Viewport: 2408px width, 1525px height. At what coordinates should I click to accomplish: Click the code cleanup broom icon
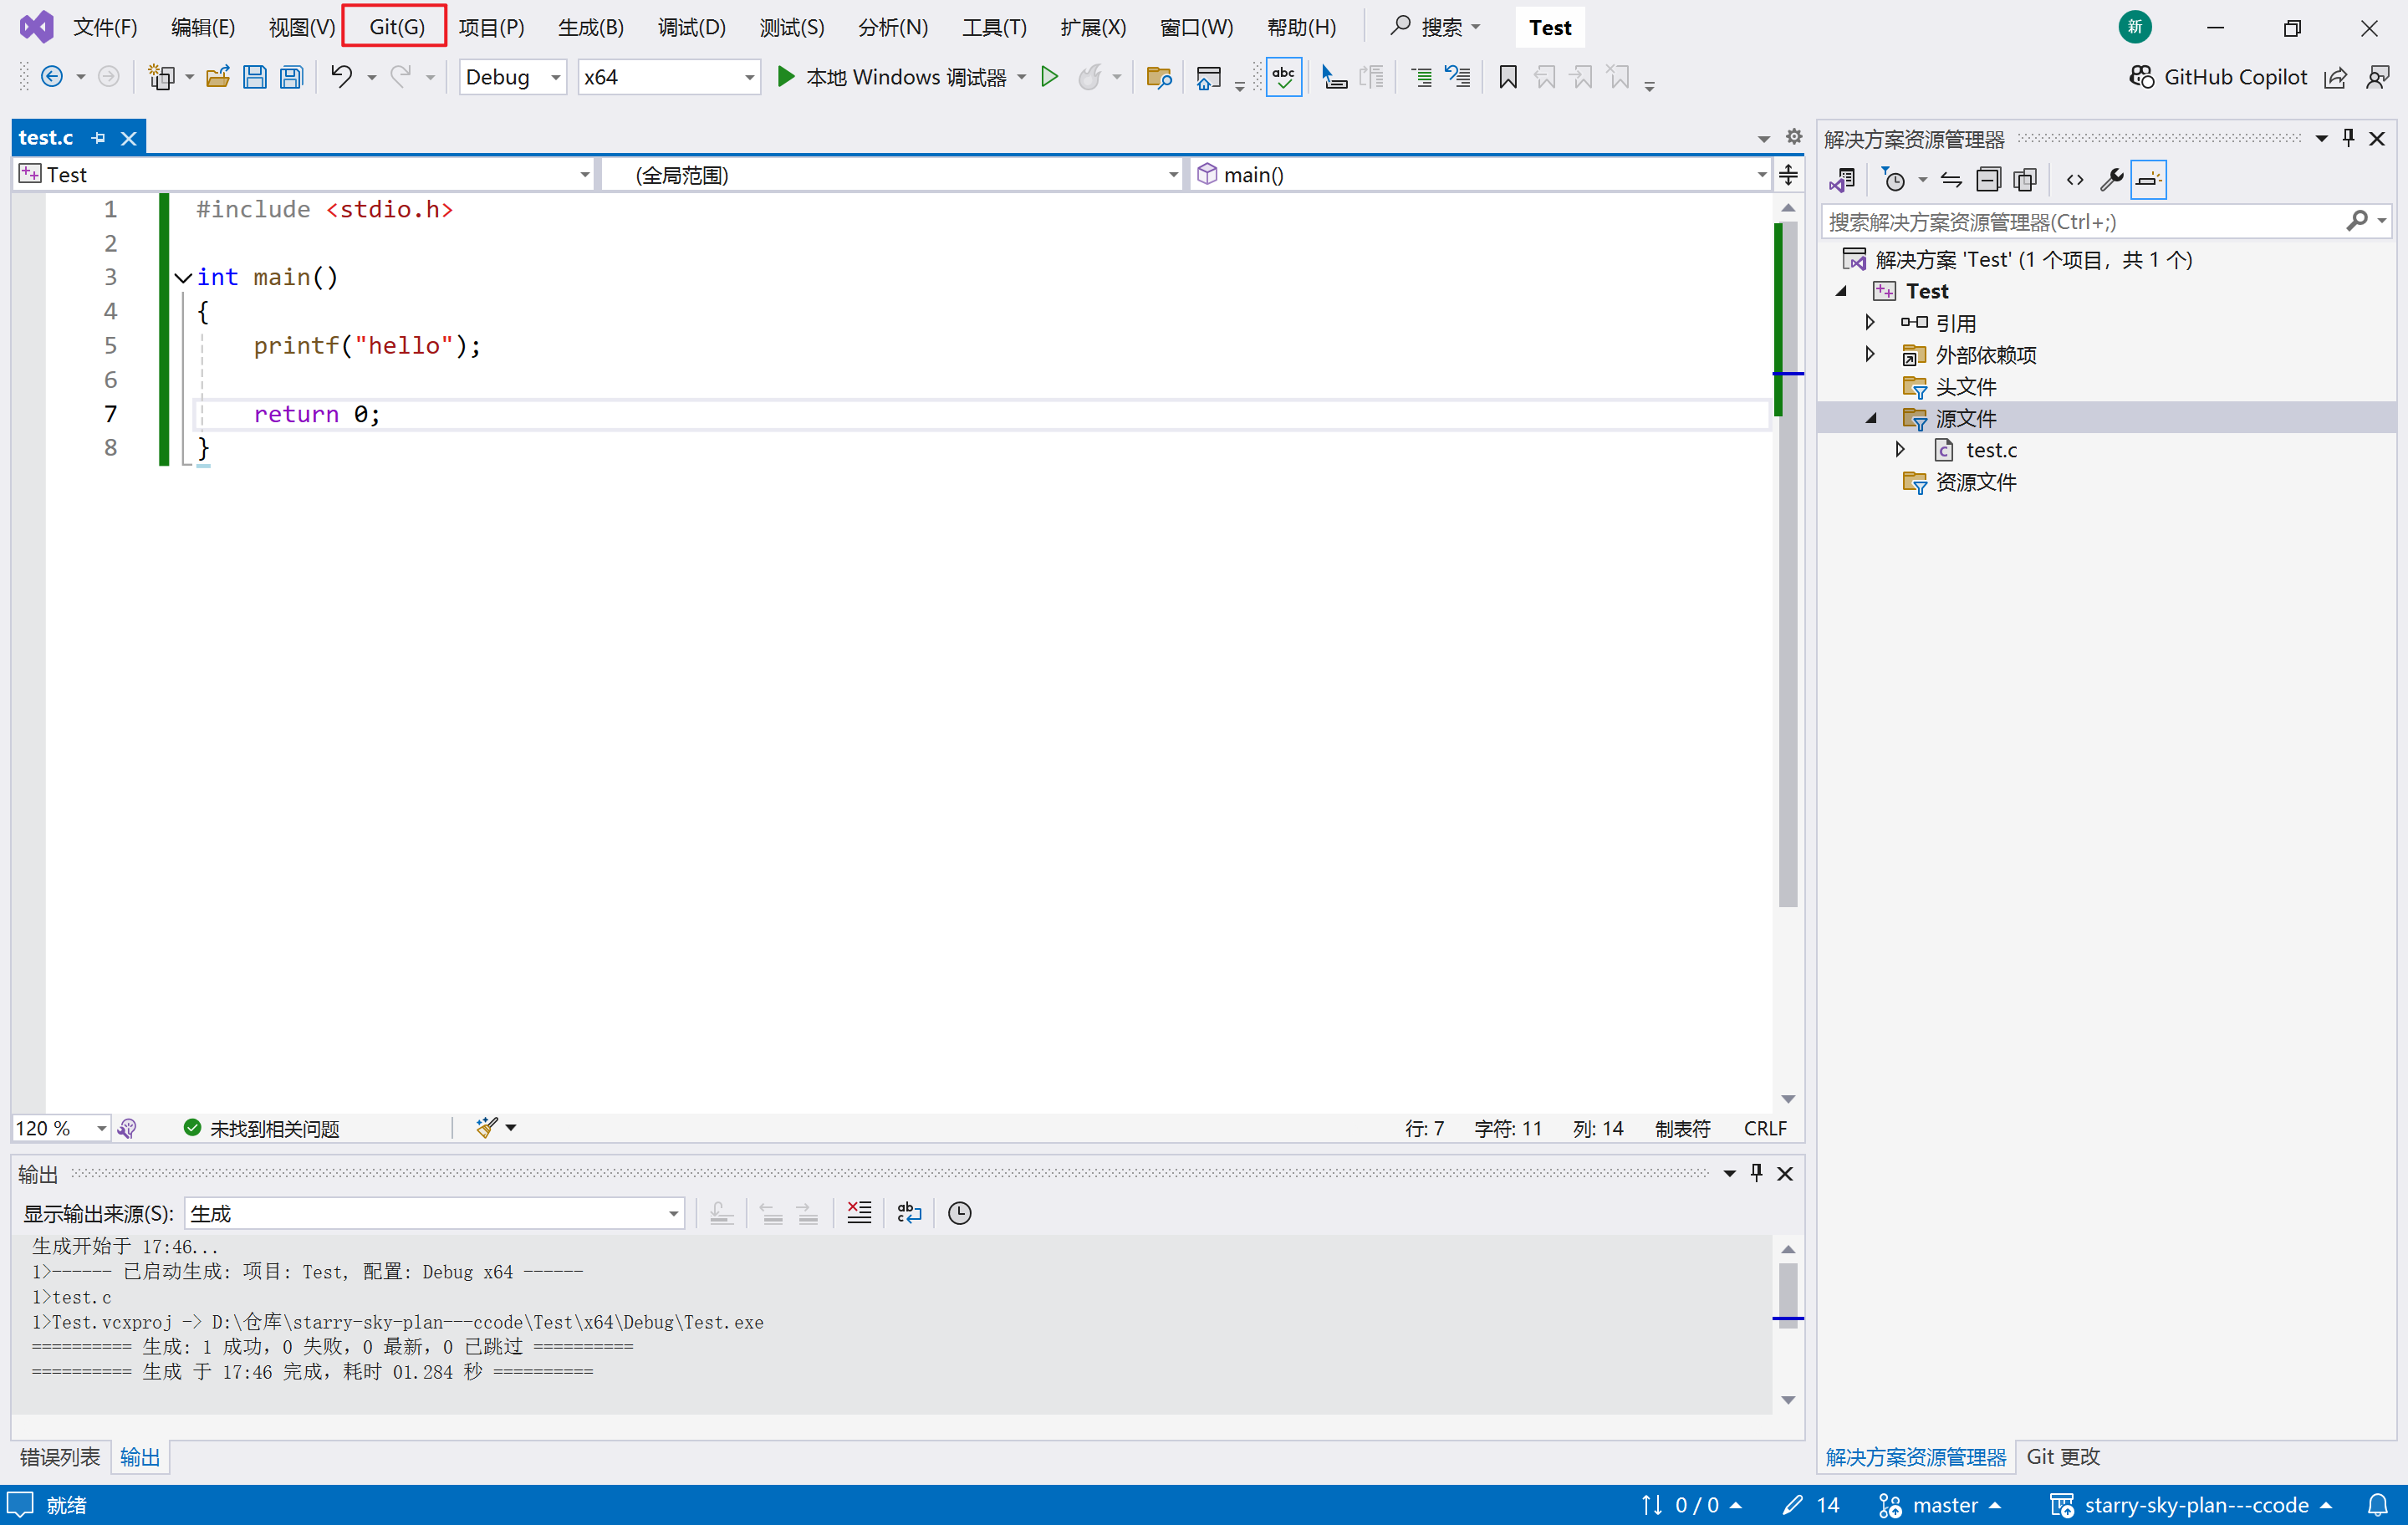pos(487,1127)
